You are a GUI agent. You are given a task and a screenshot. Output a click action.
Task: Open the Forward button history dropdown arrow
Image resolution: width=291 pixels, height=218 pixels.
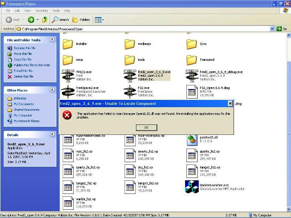pyautogui.click(x=37, y=20)
